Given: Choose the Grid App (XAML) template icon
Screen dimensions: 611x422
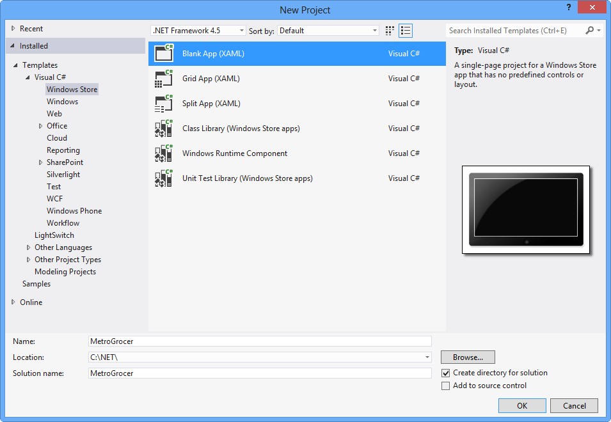Looking at the screenshot, I should (x=164, y=78).
